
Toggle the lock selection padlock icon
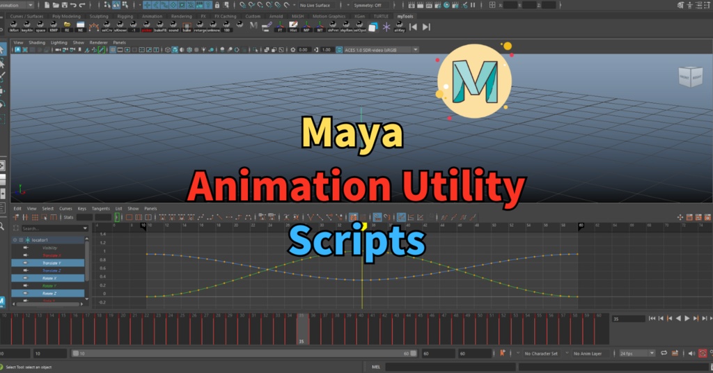pyautogui.click(x=217, y=5)
